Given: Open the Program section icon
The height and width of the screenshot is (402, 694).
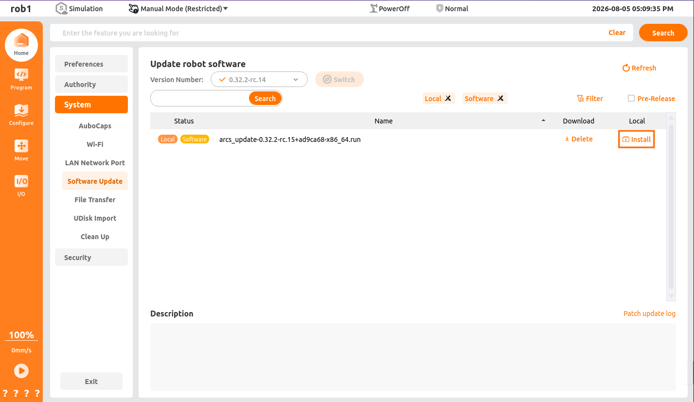Looking at the screenshot, I should pos(21,79).
